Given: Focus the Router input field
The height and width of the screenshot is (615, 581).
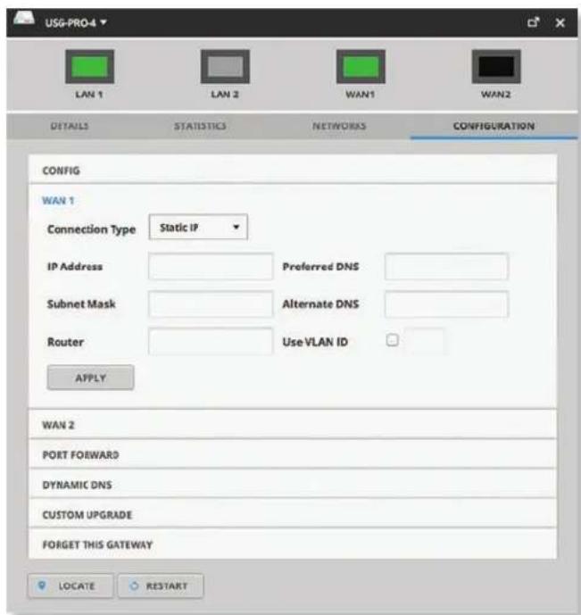Looking at the screenshot, I should (211, 342).
